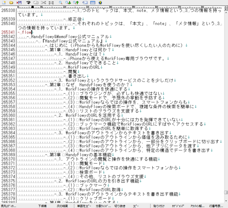Click the vertical scrollbar thumb

pyautogui.click(x=226, y=192)
